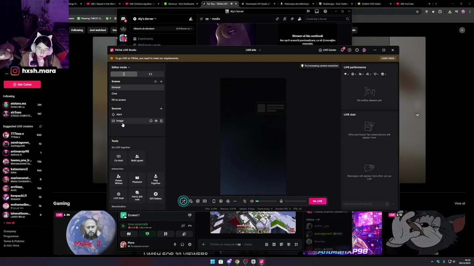Mute the microphone in Studio toolbar
Image resolution: width=474 pixels, height=266 pixels.
point(281,201)
